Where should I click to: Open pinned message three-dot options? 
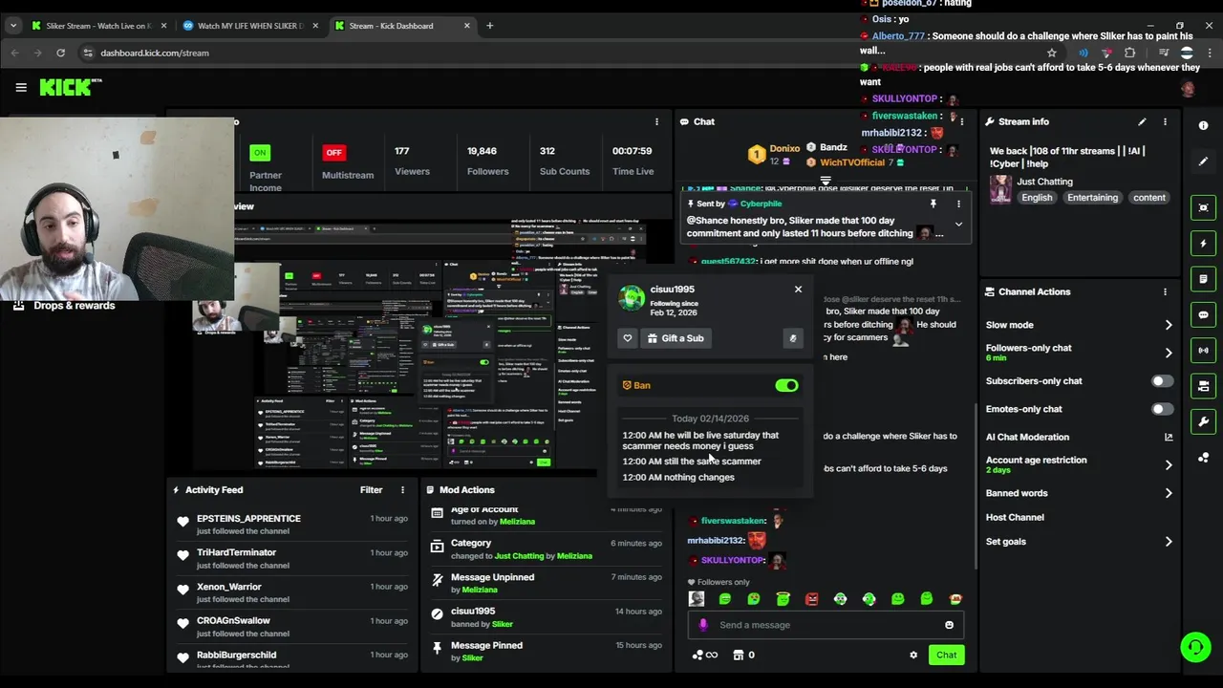pyautogui.click(x=958, y=204)
